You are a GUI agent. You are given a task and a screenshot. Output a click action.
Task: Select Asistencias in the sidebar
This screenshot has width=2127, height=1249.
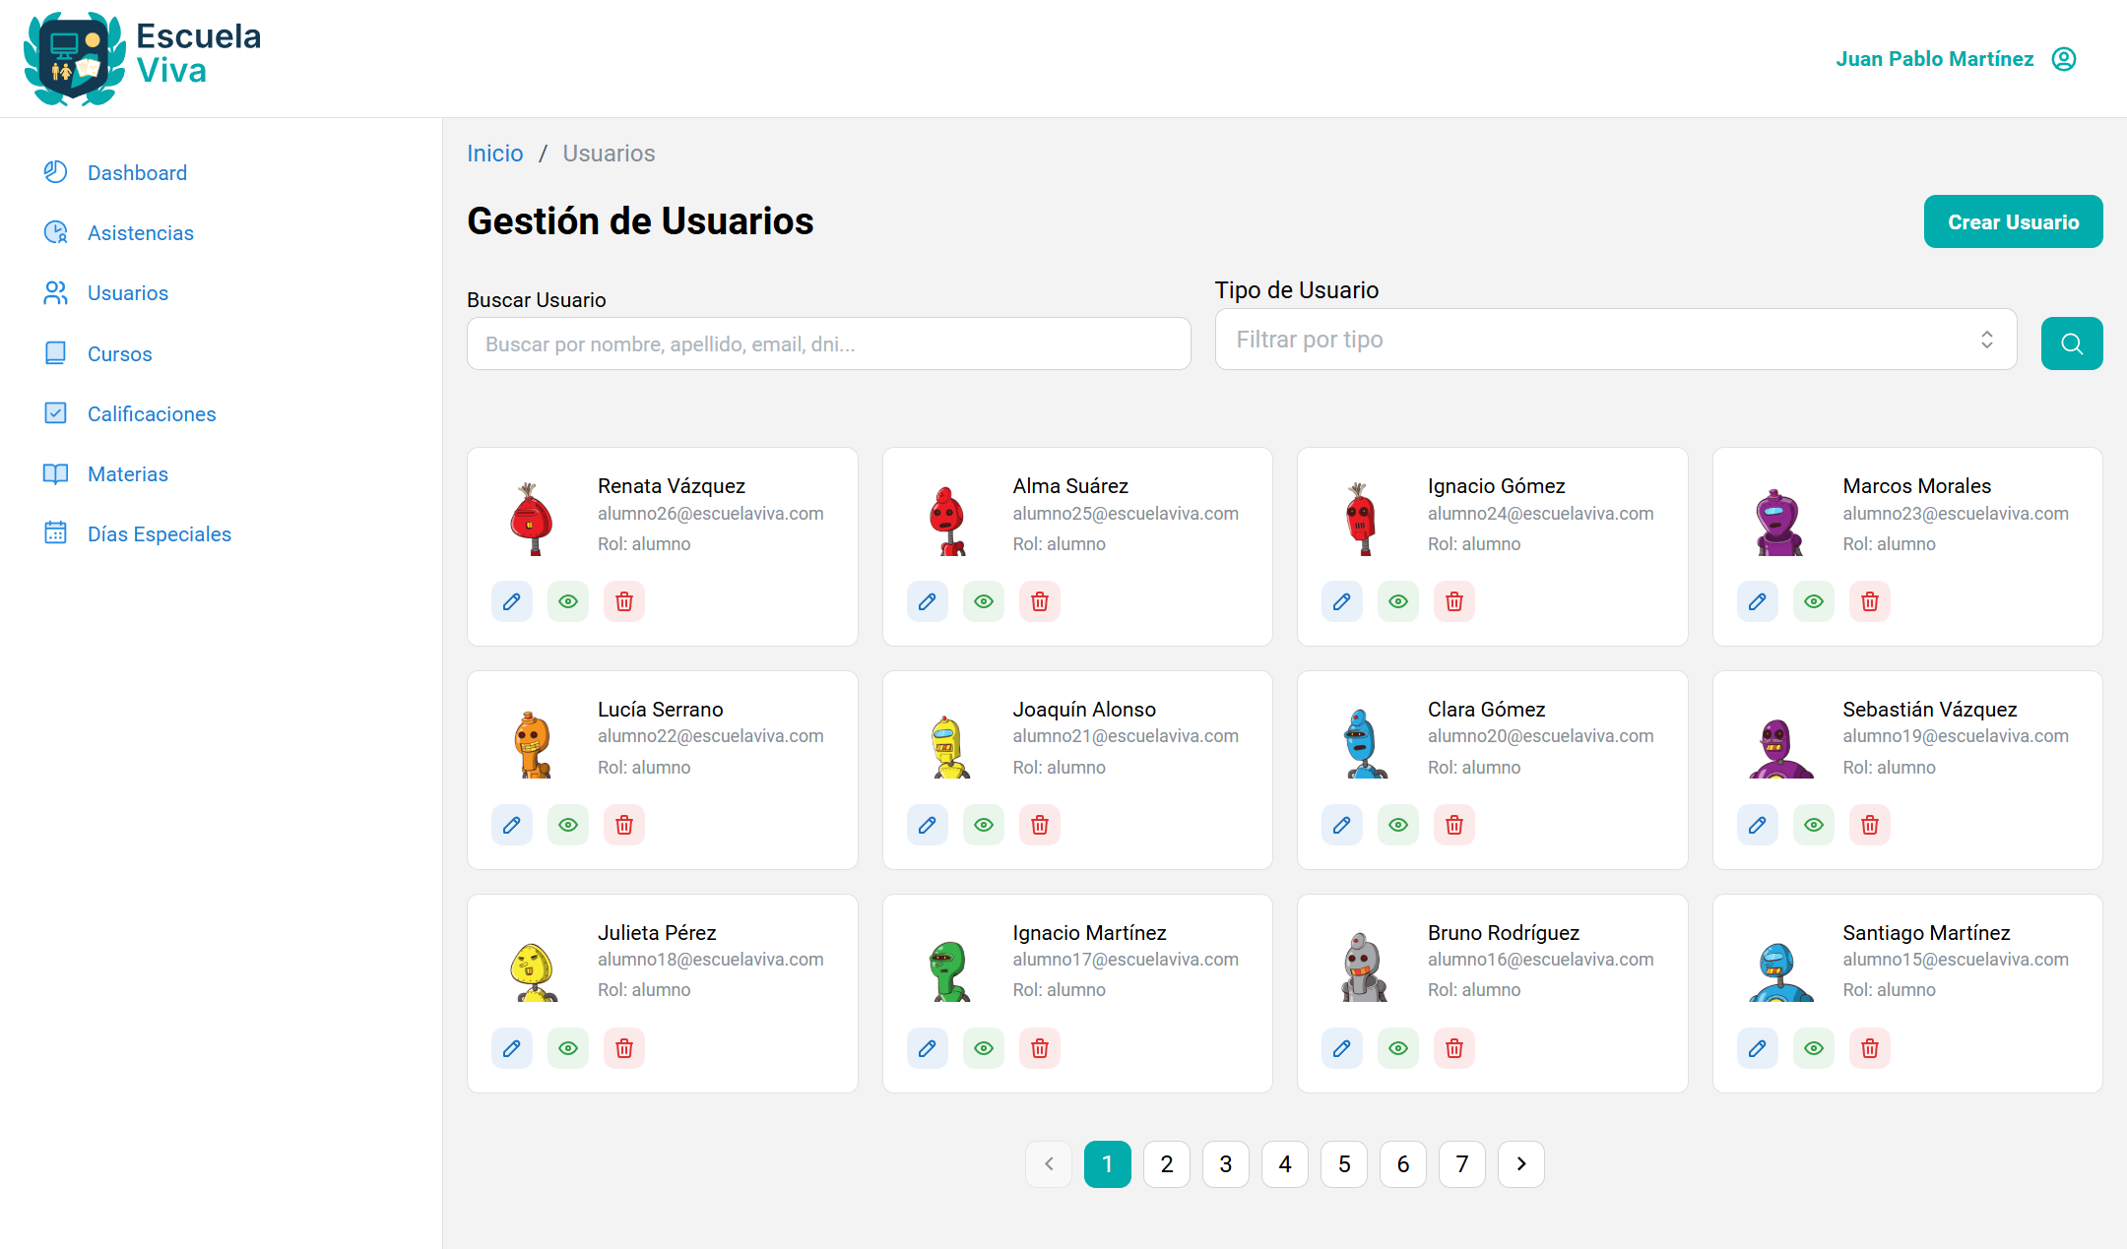tap(140, 232)
